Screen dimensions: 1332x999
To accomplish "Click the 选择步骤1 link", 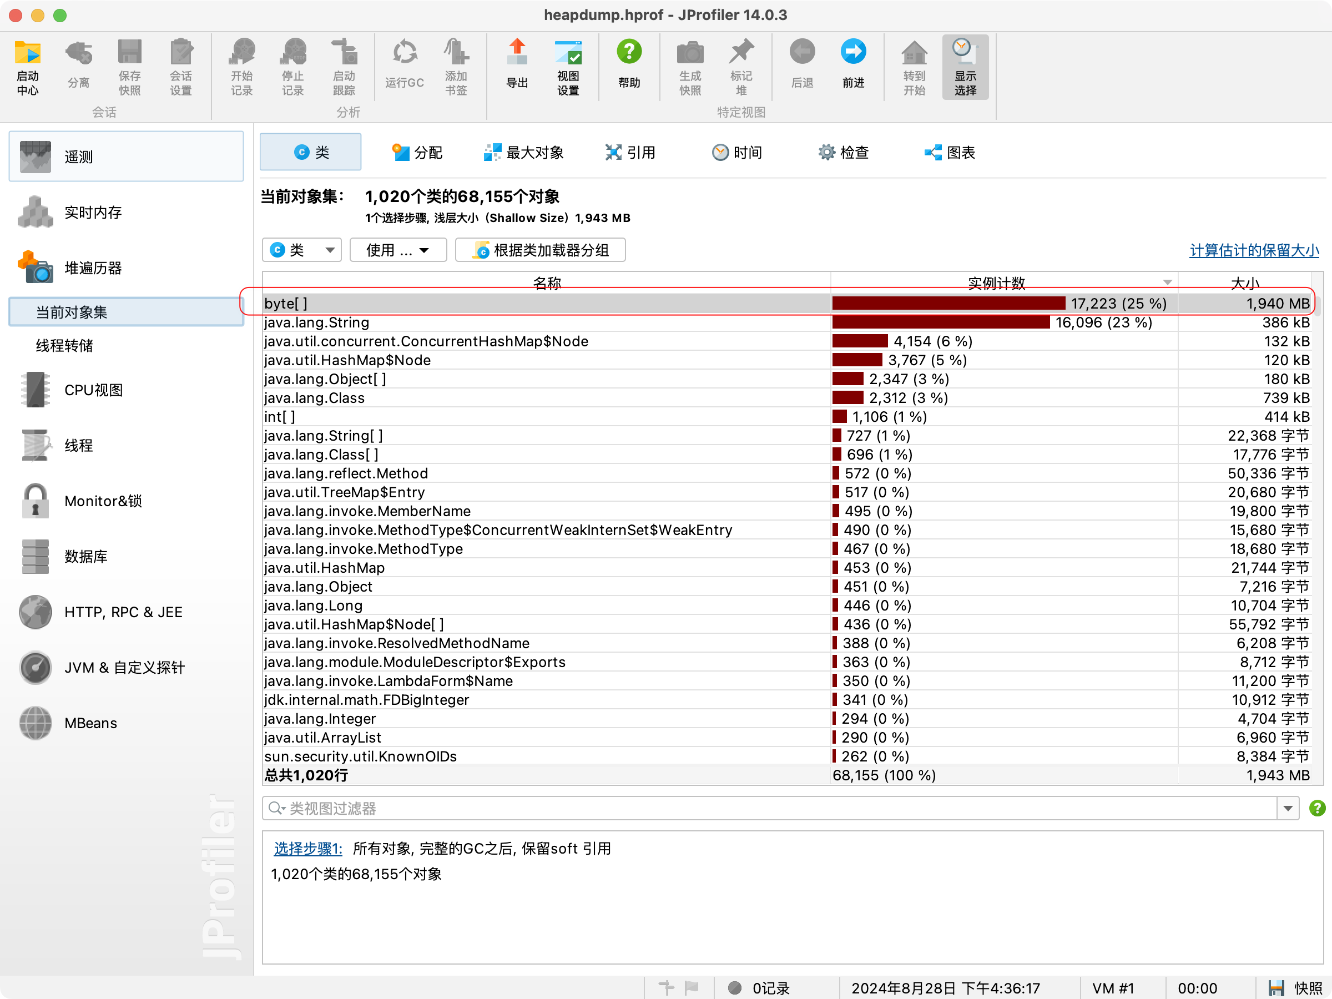I will coord(307,849).
